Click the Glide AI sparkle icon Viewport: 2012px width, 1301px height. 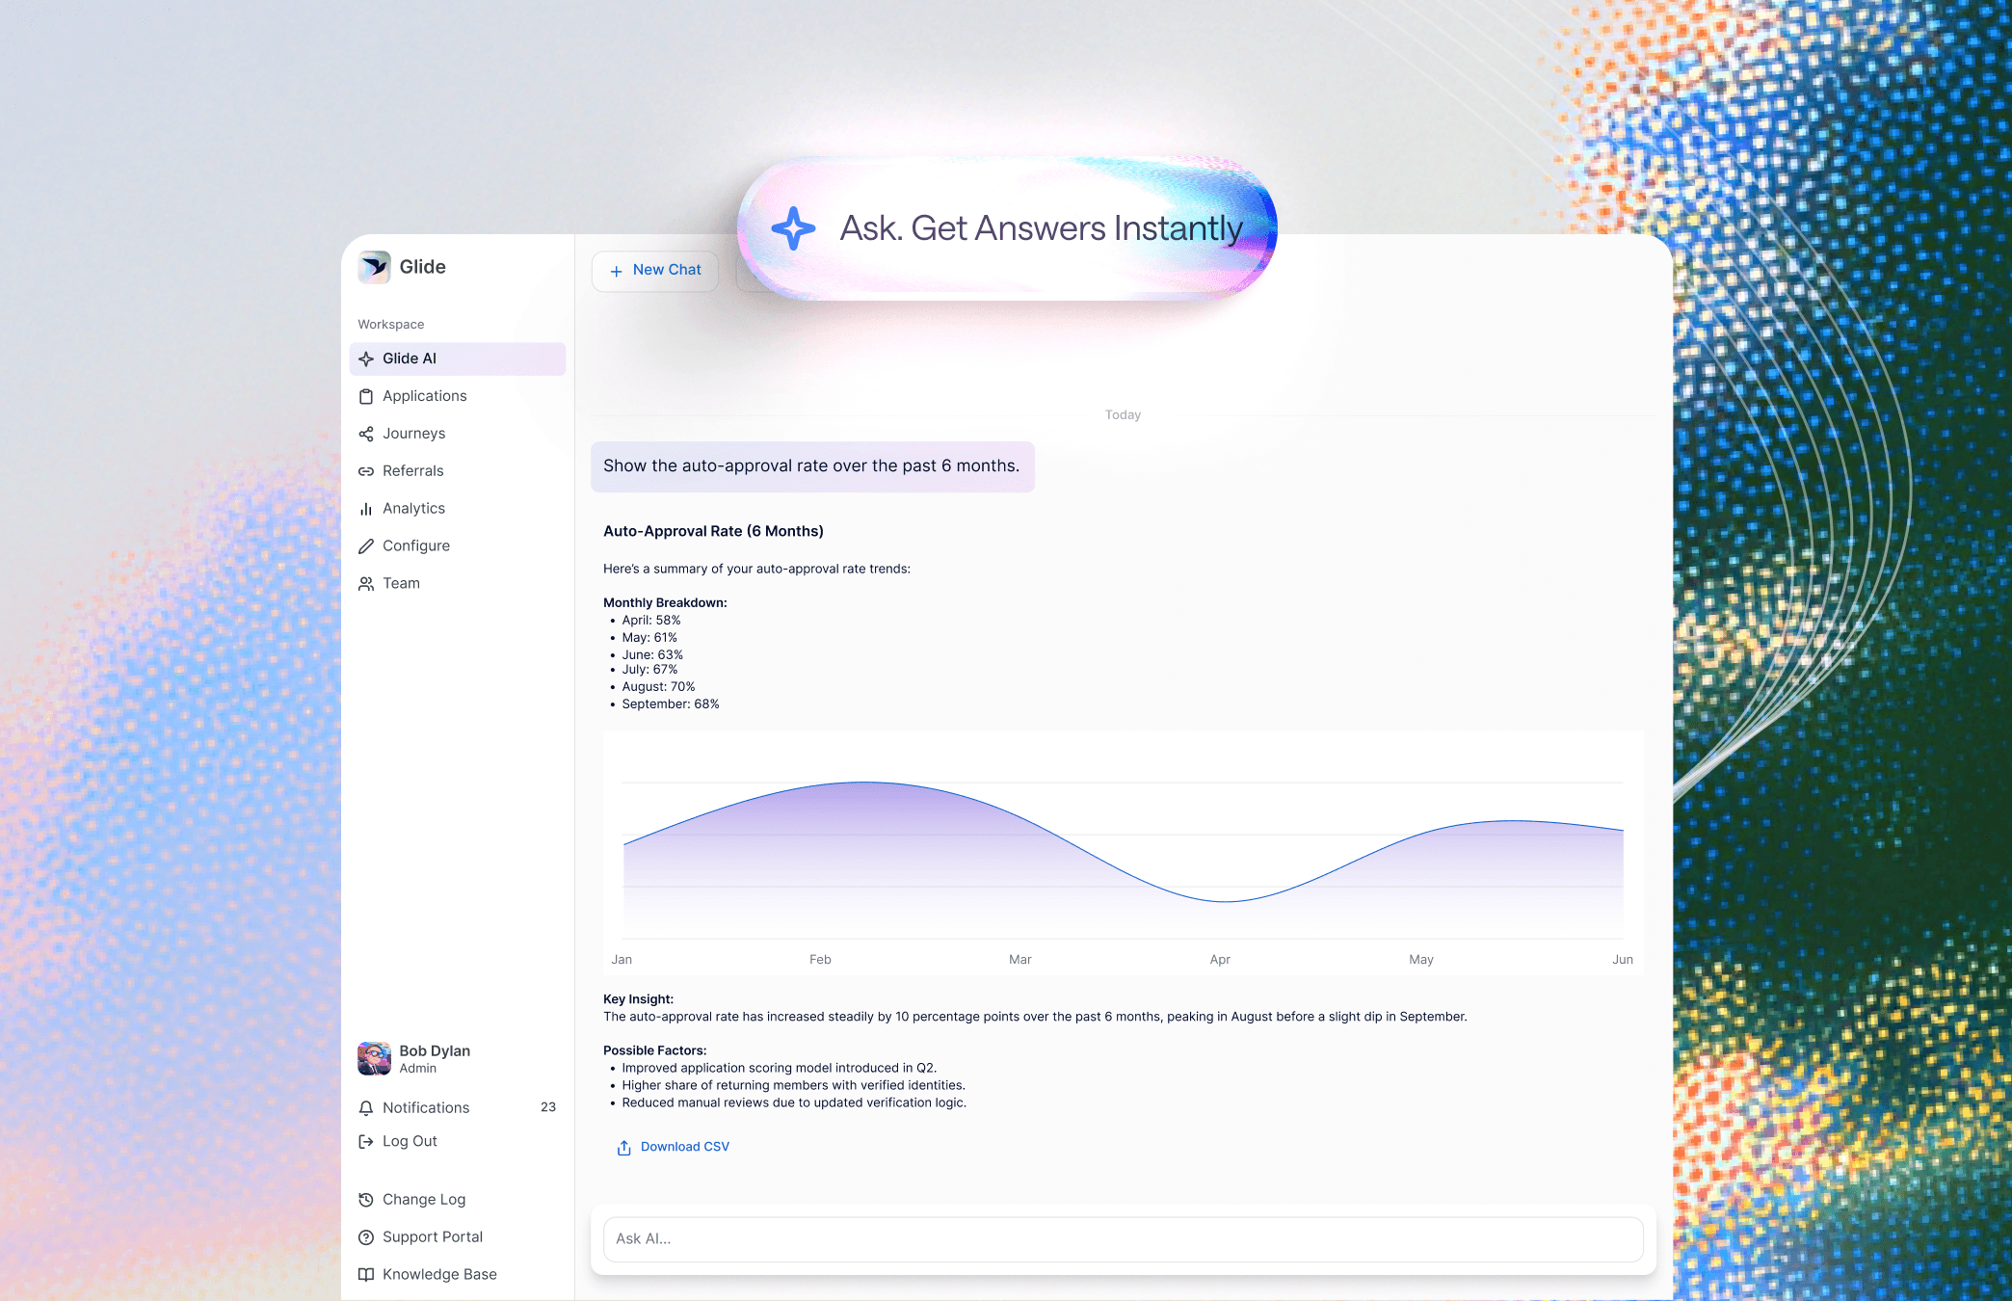366,358
